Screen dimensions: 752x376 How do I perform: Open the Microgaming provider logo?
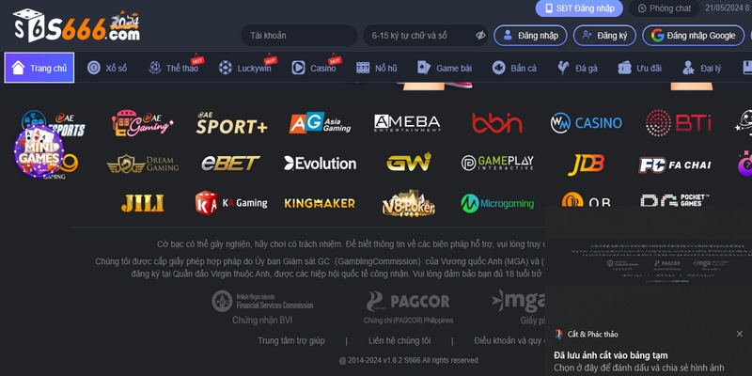pos(497,203)
